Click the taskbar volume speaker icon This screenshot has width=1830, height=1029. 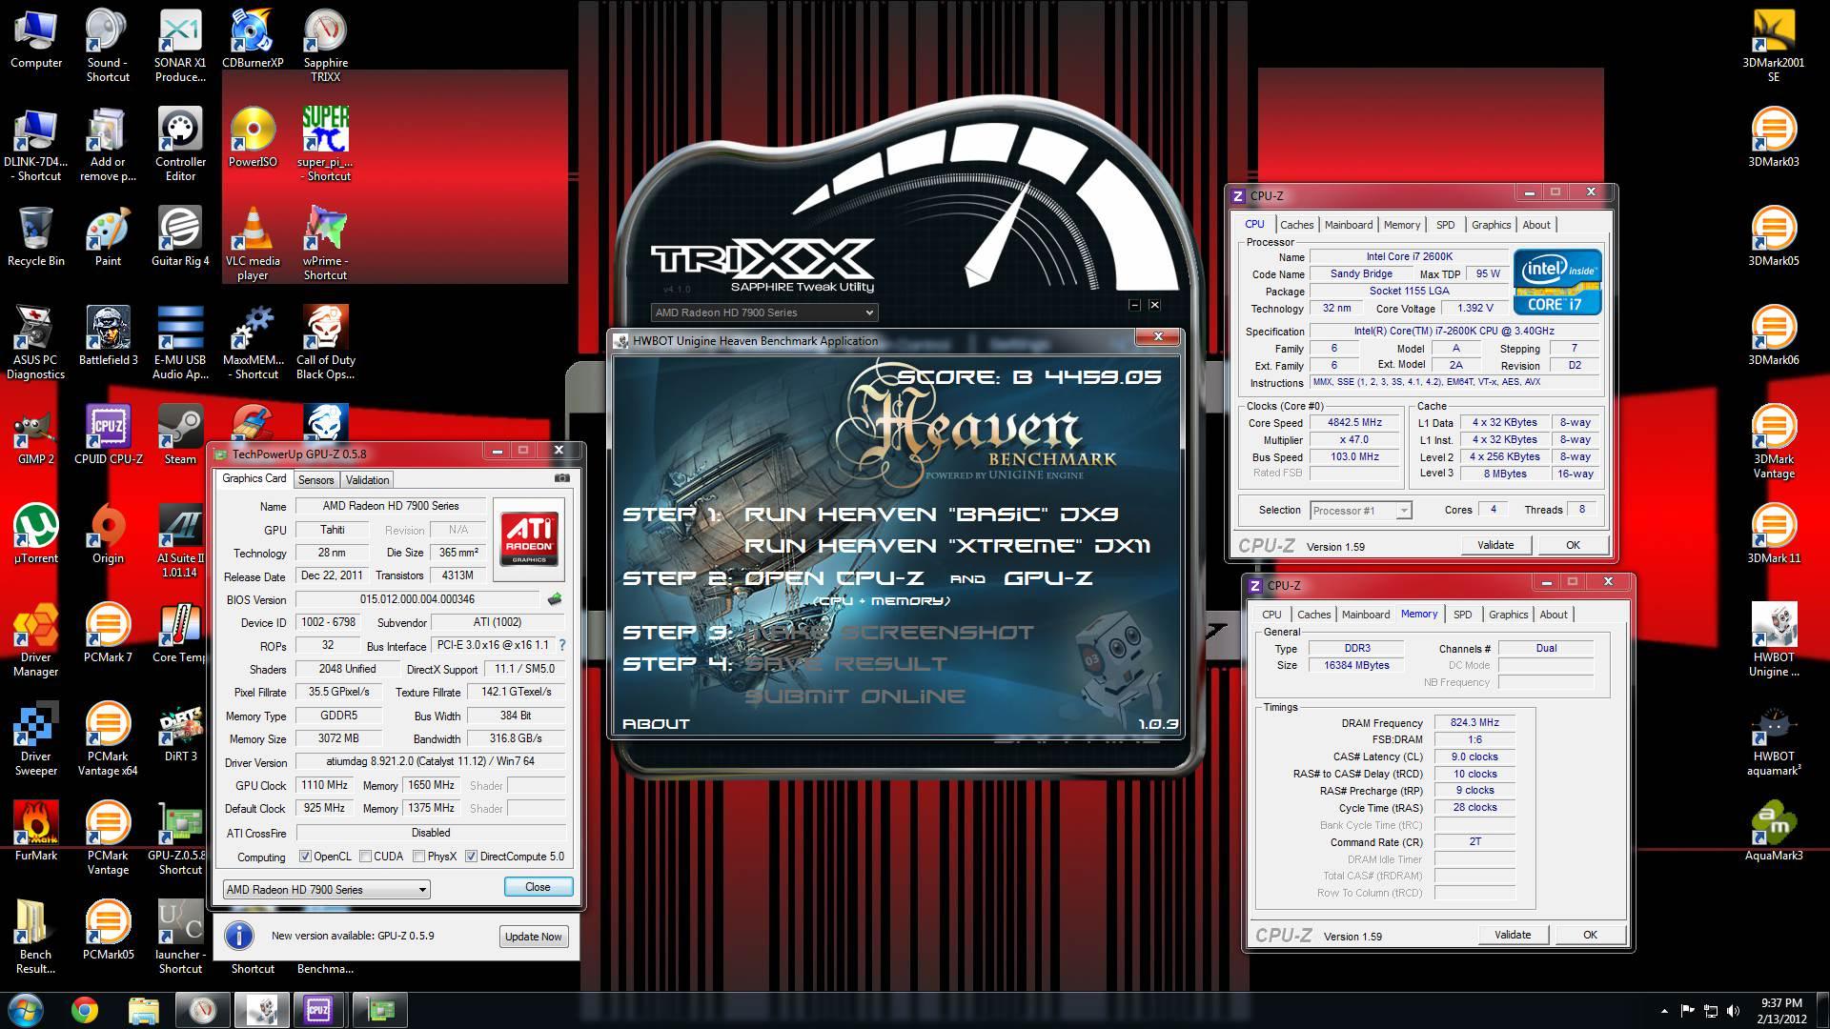click(1734, 1011)
